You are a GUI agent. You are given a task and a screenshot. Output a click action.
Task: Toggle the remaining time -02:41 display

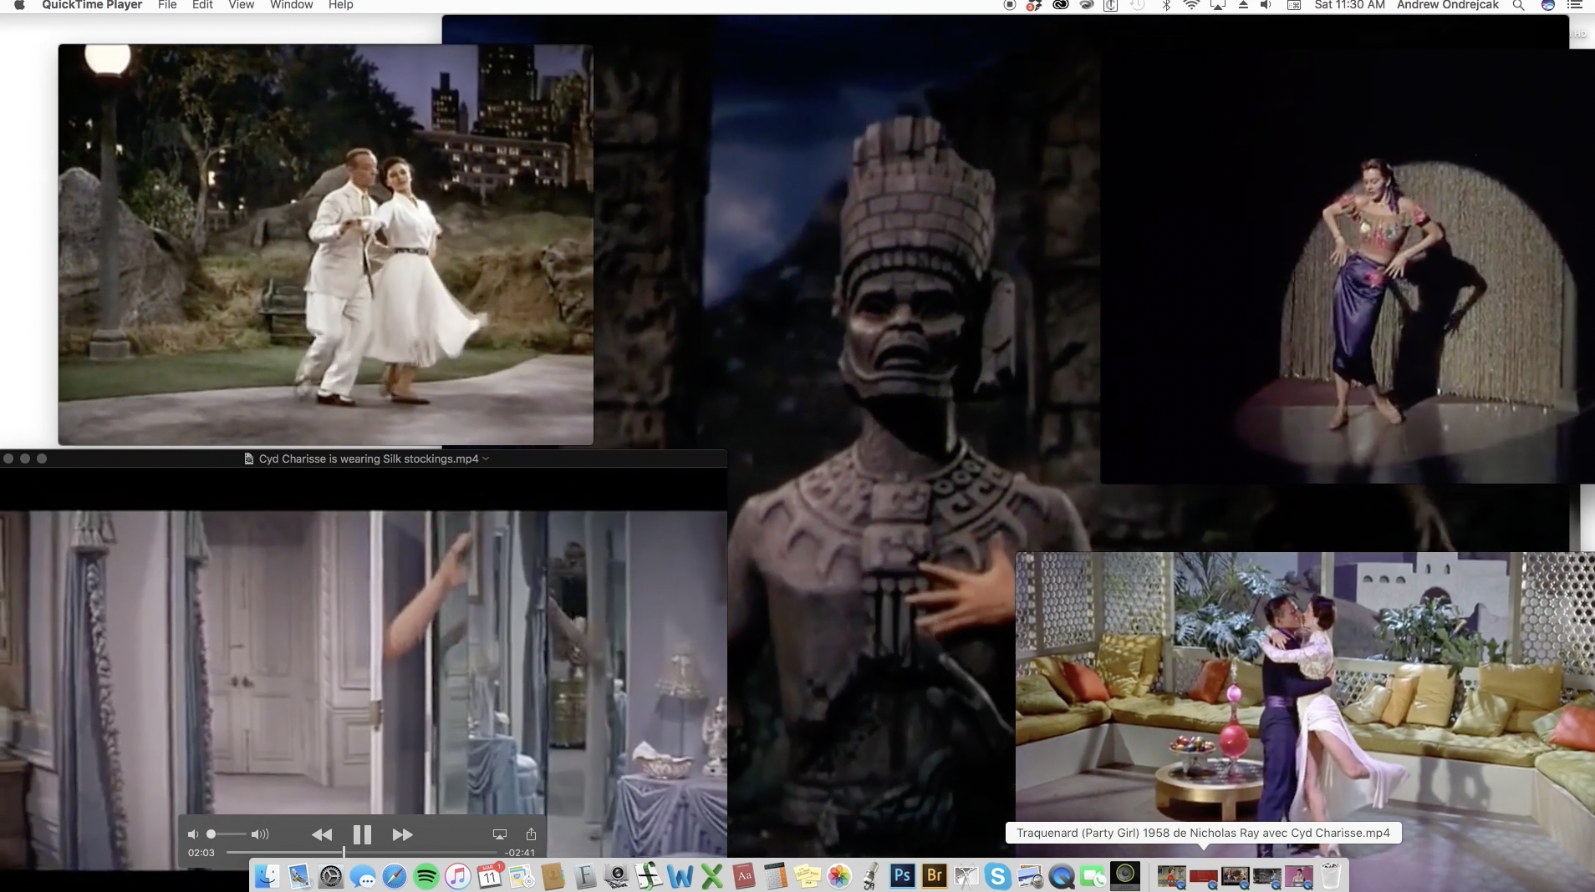(520, 853)
